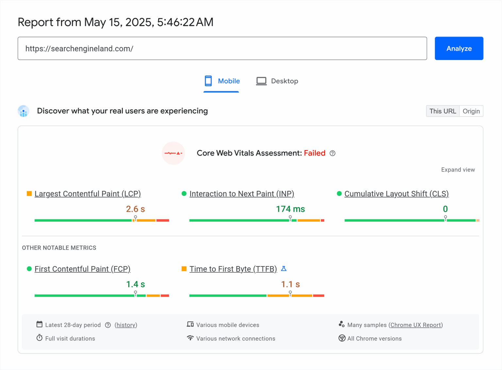Viewport: 502px width, 370px height.
Task: Click the INP distribution bar
Action: [x=257, y=220]
